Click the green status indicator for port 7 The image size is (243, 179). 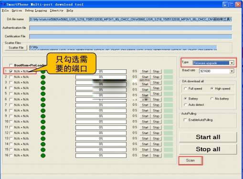pyautogui.click(x=43, y=105)
